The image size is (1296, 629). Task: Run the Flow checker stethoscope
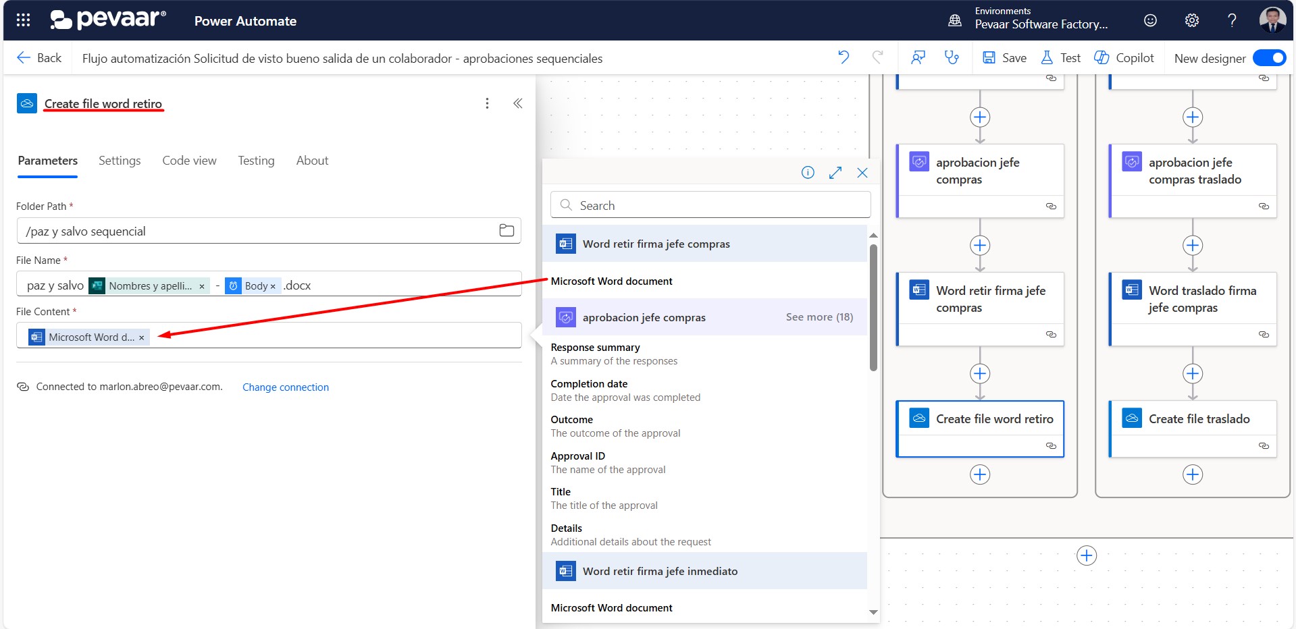(x=952, y=57)
